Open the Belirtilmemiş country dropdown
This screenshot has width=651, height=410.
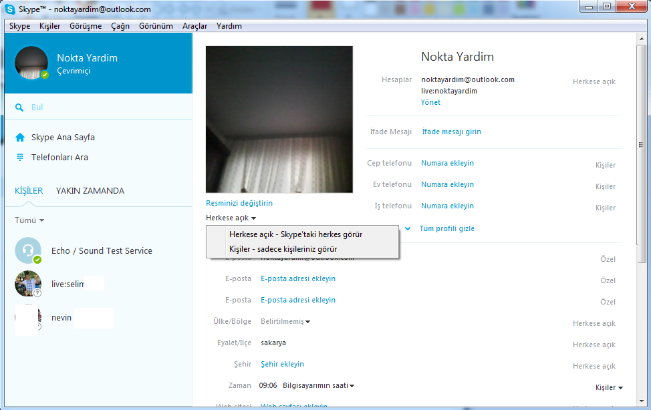(x=285, y=322)
